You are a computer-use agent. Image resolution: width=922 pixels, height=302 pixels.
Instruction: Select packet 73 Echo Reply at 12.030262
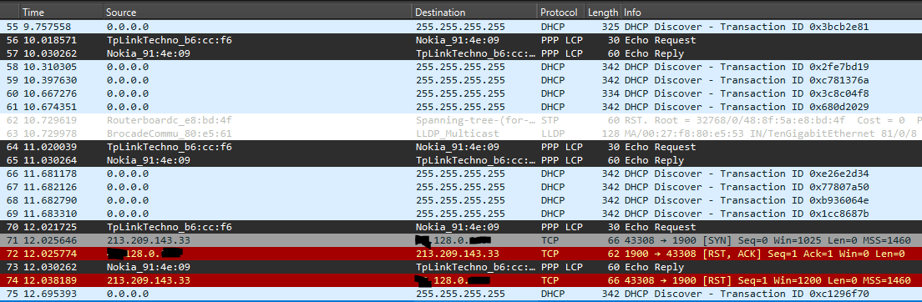pos(461,267)
